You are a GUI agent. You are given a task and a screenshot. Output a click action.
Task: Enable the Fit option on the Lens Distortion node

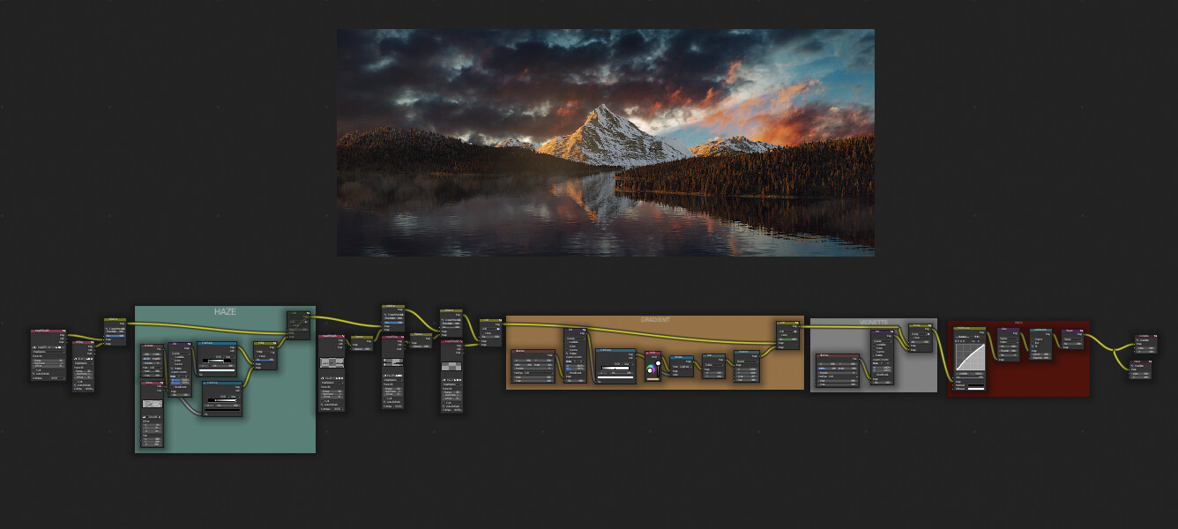coord(1033,345)
